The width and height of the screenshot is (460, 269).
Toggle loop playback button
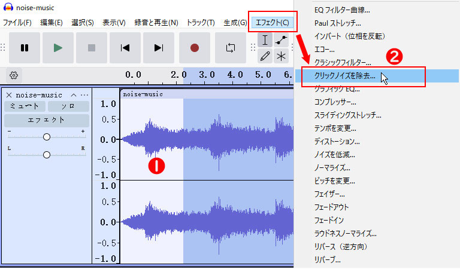point(231,48)
